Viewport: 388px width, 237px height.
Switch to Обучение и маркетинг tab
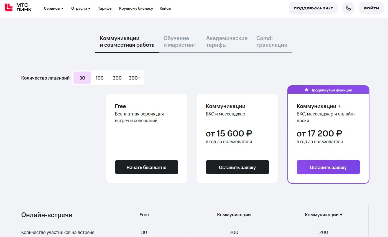[x=179, y=42]
